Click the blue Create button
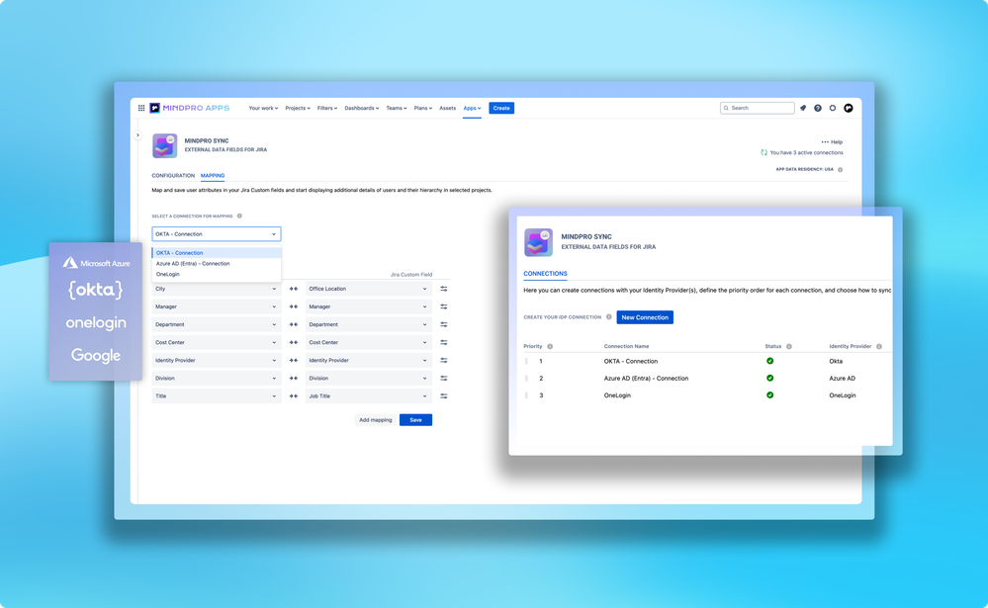Screen dimensions: 988x608 [x=501, y=108]
